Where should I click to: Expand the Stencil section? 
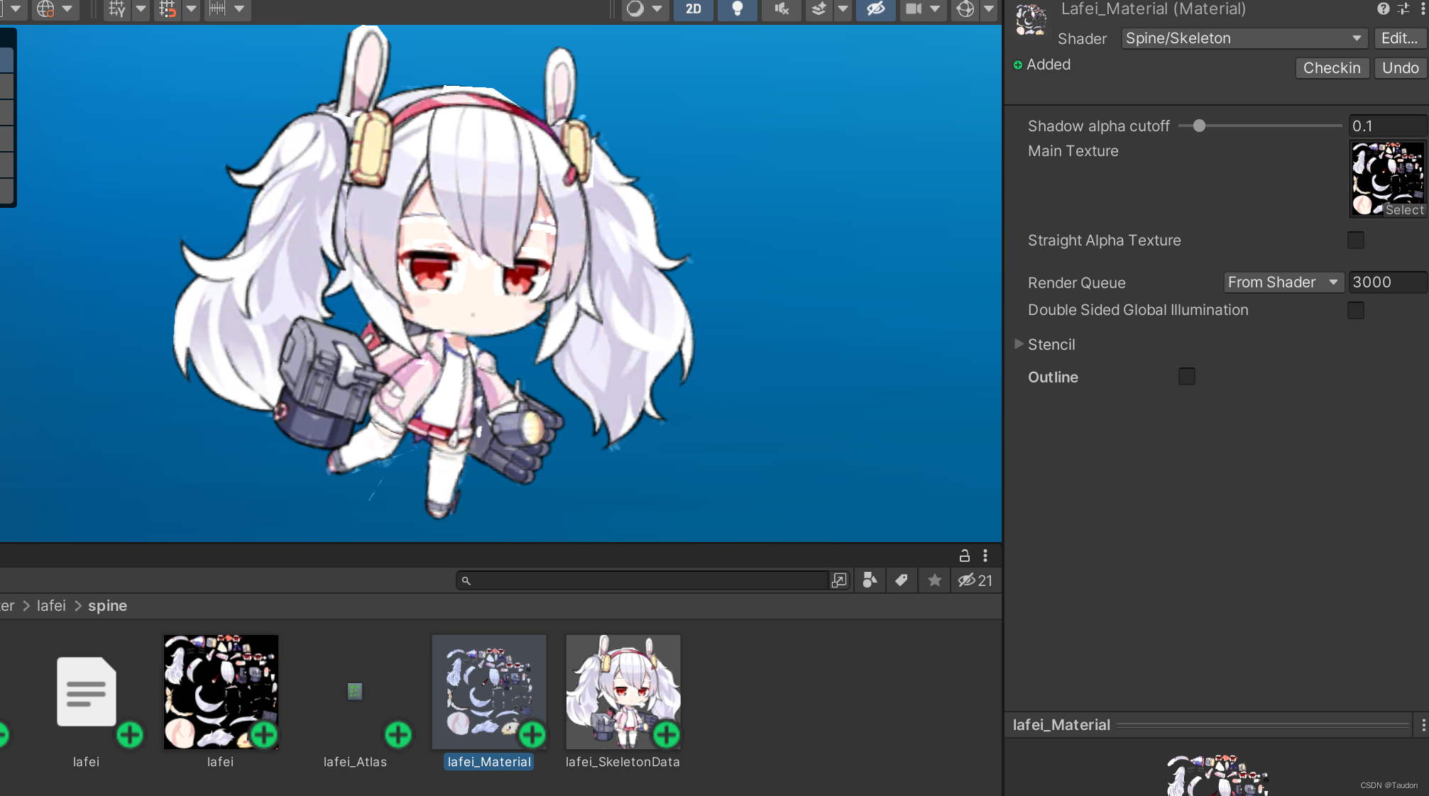[1019, 344]
